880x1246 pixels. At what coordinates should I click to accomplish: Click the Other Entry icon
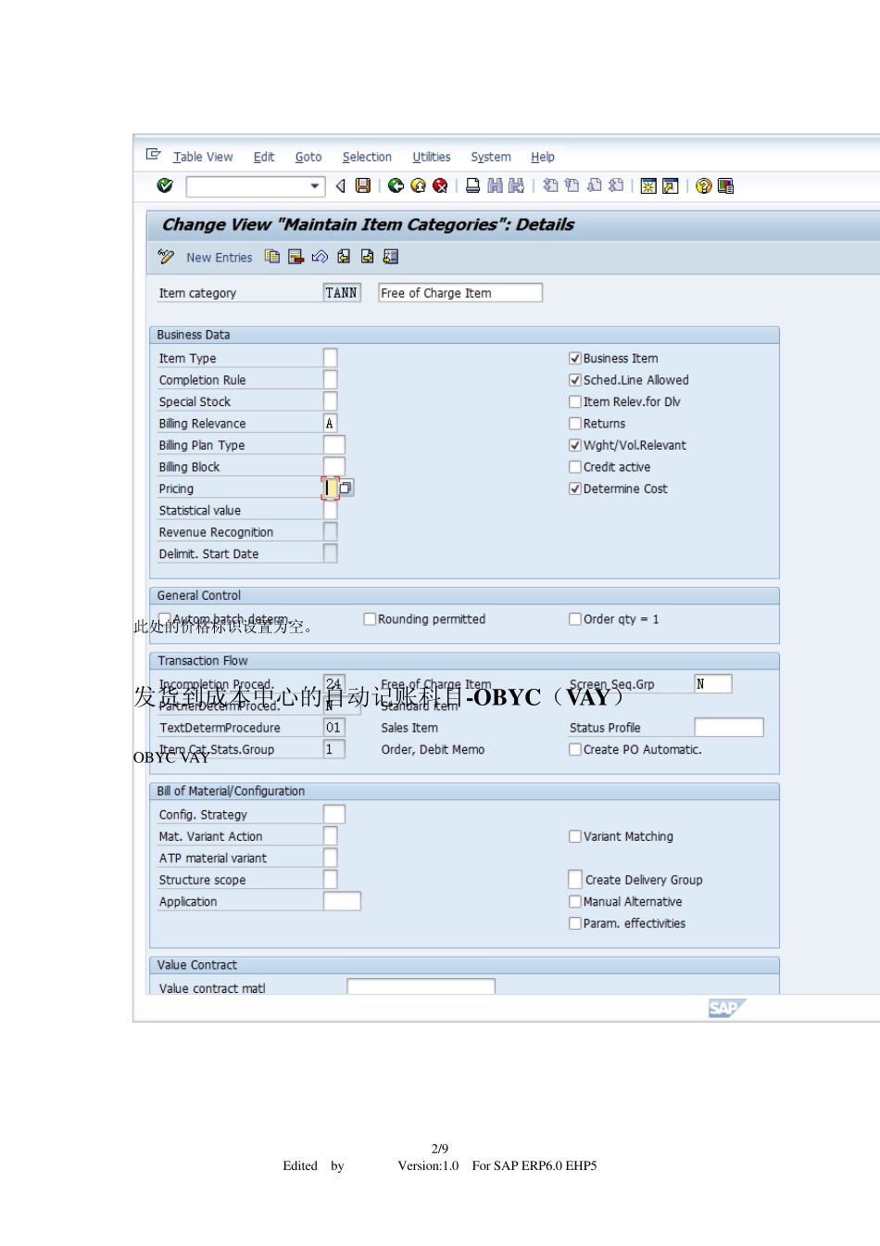tap(391, 257)
